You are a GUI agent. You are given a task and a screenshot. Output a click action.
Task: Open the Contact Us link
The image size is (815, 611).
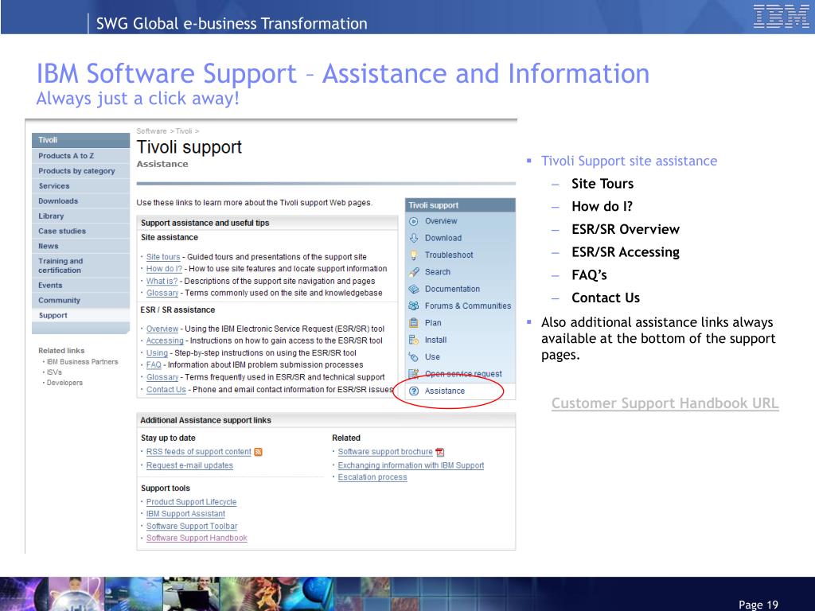pos(166,390)
